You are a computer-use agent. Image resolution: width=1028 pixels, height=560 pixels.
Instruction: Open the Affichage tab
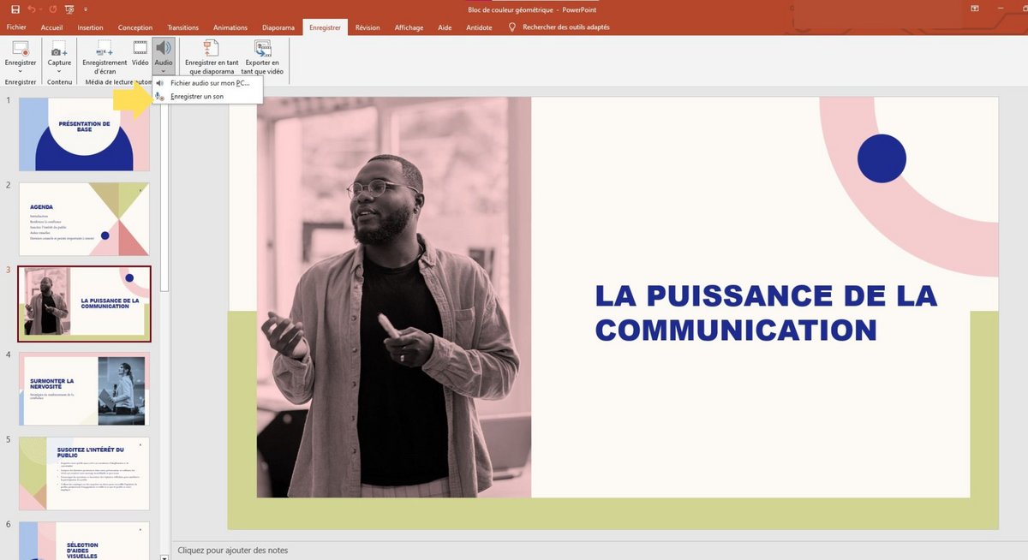409,27
